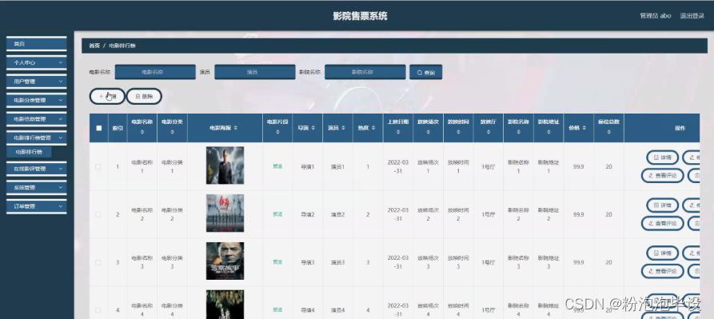Viewport: 714px width, 319px height.
Task: Expand the 用户管理 sidebar menu
Action: [37, 82]
